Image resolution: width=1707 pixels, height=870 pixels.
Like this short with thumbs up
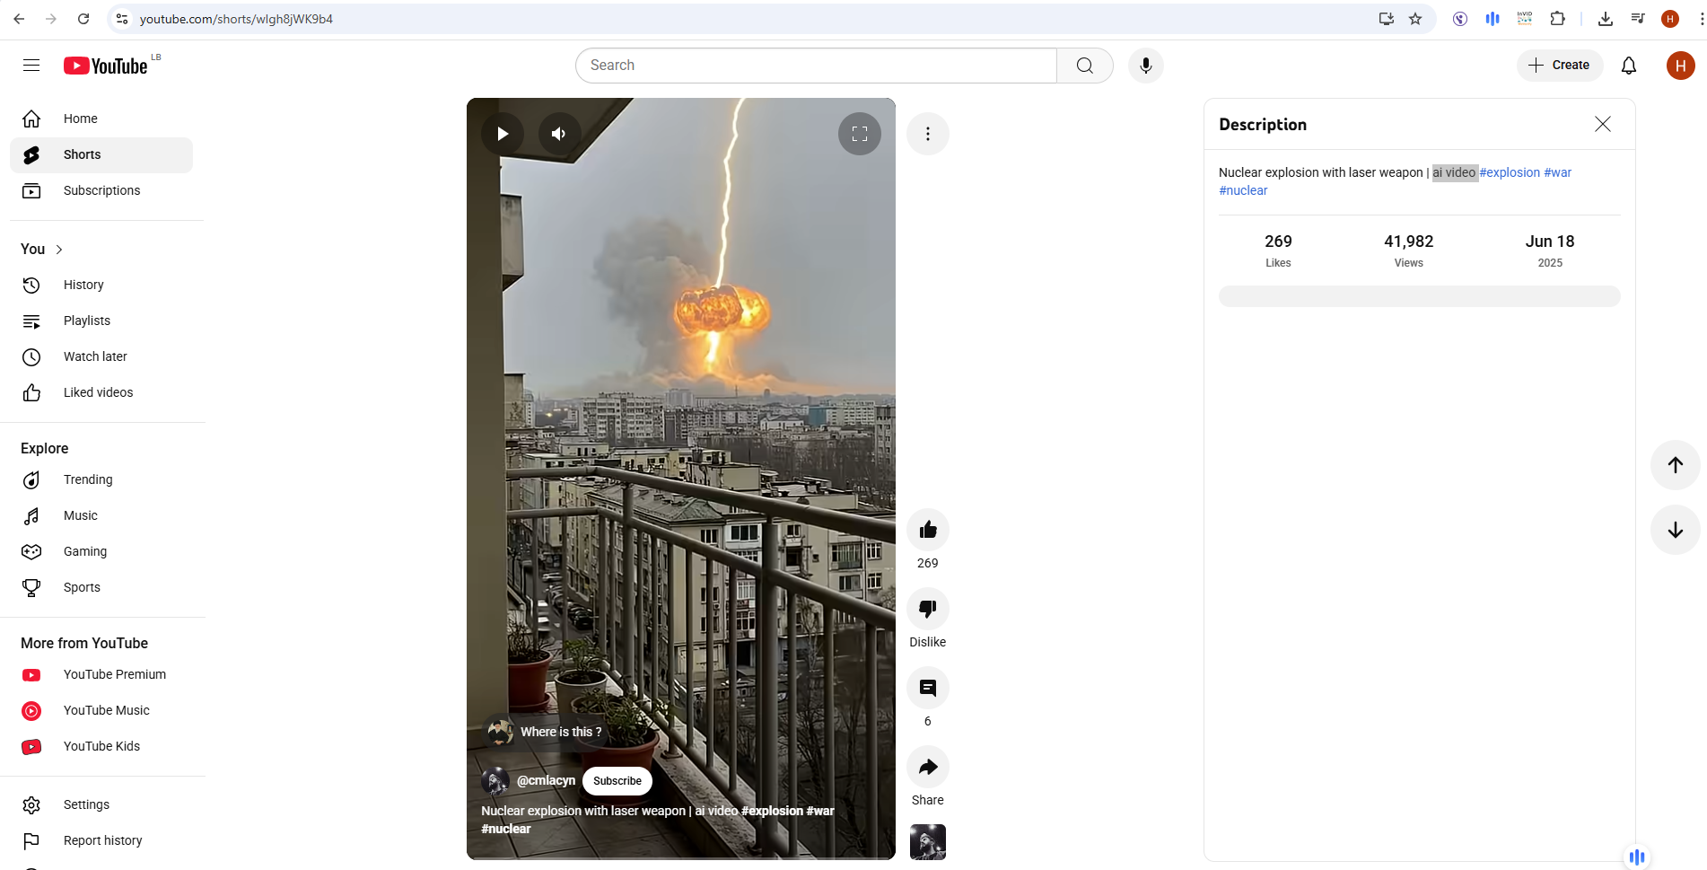point(928,530)
